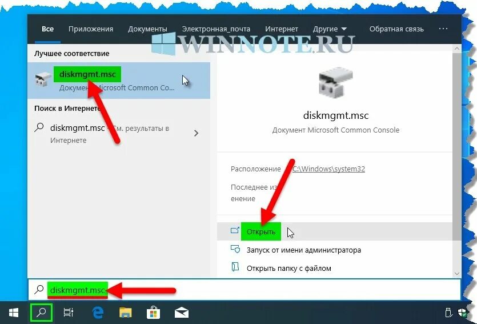
Task: Click the USB safely remove tray icon
Action: 448,313
